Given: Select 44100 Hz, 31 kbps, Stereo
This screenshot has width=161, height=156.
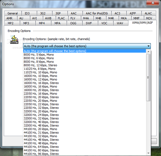Looking at the screenshot, I should tap(85, 133).
